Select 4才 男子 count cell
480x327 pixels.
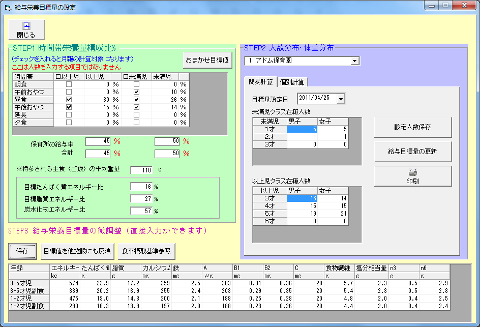pos(302,206)
